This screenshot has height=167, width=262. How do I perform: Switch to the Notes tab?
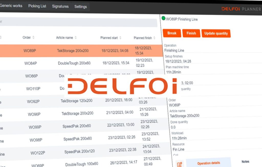tap(245, 162)
